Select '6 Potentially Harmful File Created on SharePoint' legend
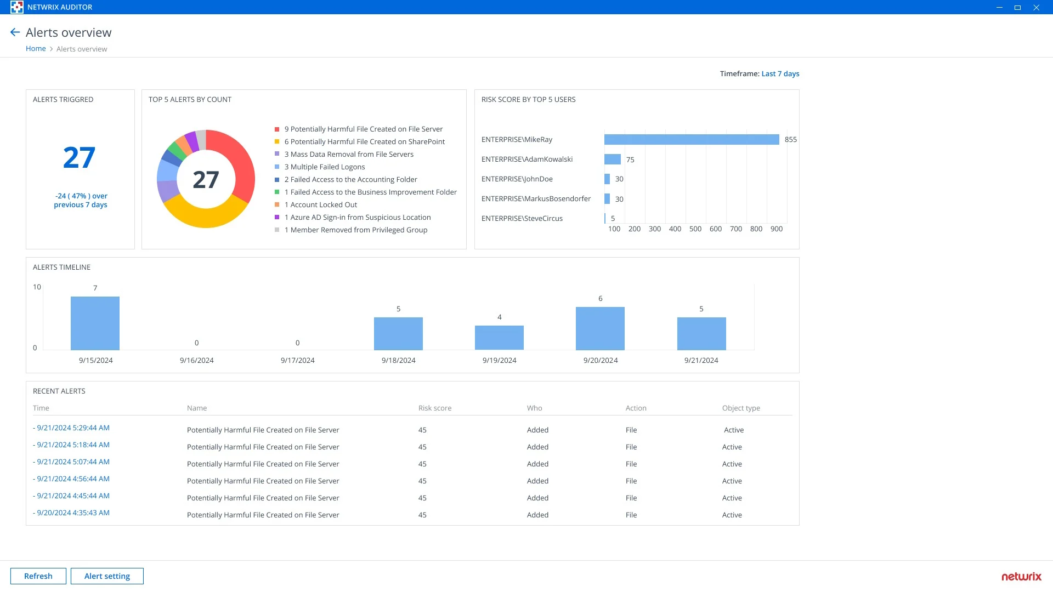 (x=364, y=141)
